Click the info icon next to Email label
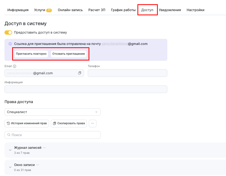Viewport: 226px width, 176px height. tap(15, 66)
